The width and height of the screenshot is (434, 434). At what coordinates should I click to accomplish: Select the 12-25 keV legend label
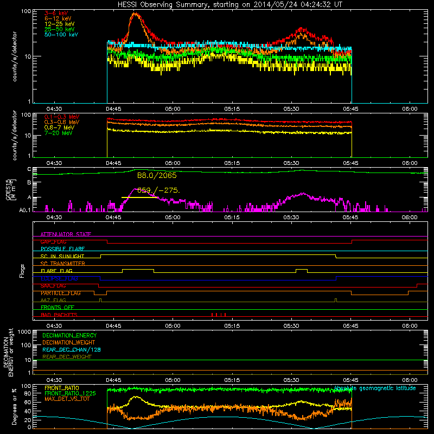[x=60, y=24]
